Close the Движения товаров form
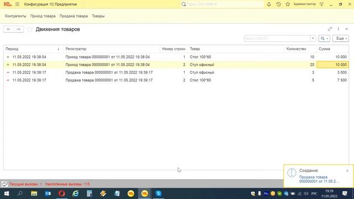 pos(347,29)
